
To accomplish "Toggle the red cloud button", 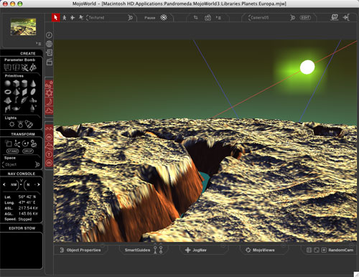I will 49,111.
